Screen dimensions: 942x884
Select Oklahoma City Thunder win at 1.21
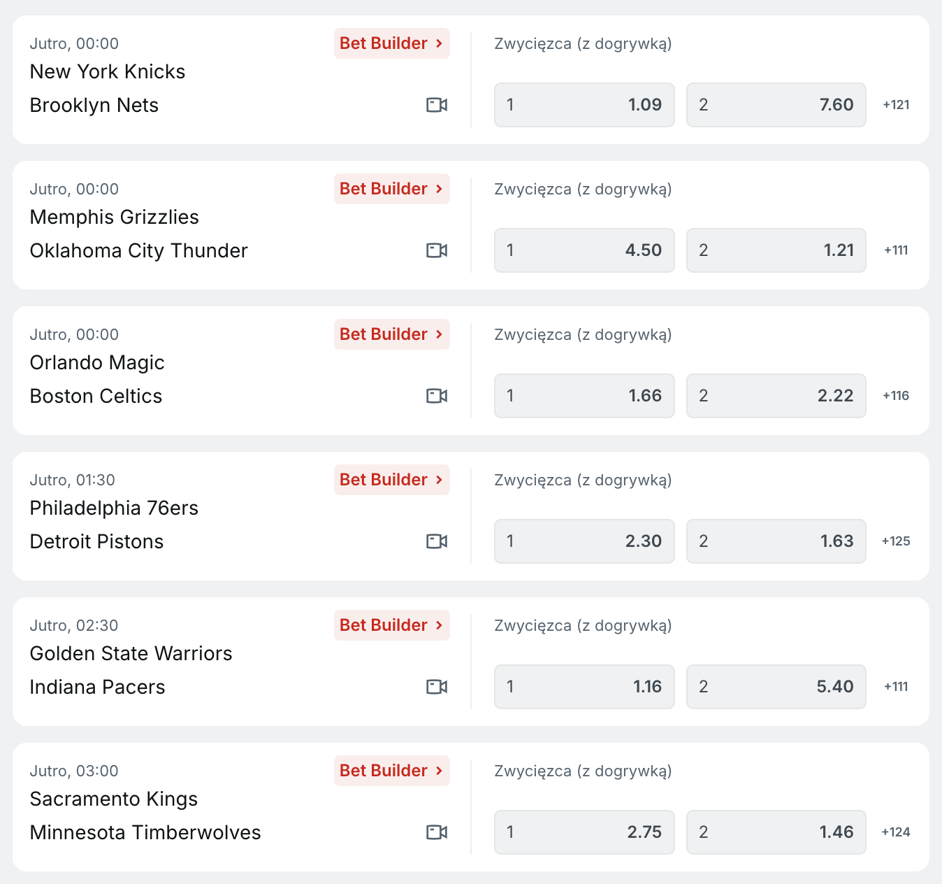pos(776,250)
